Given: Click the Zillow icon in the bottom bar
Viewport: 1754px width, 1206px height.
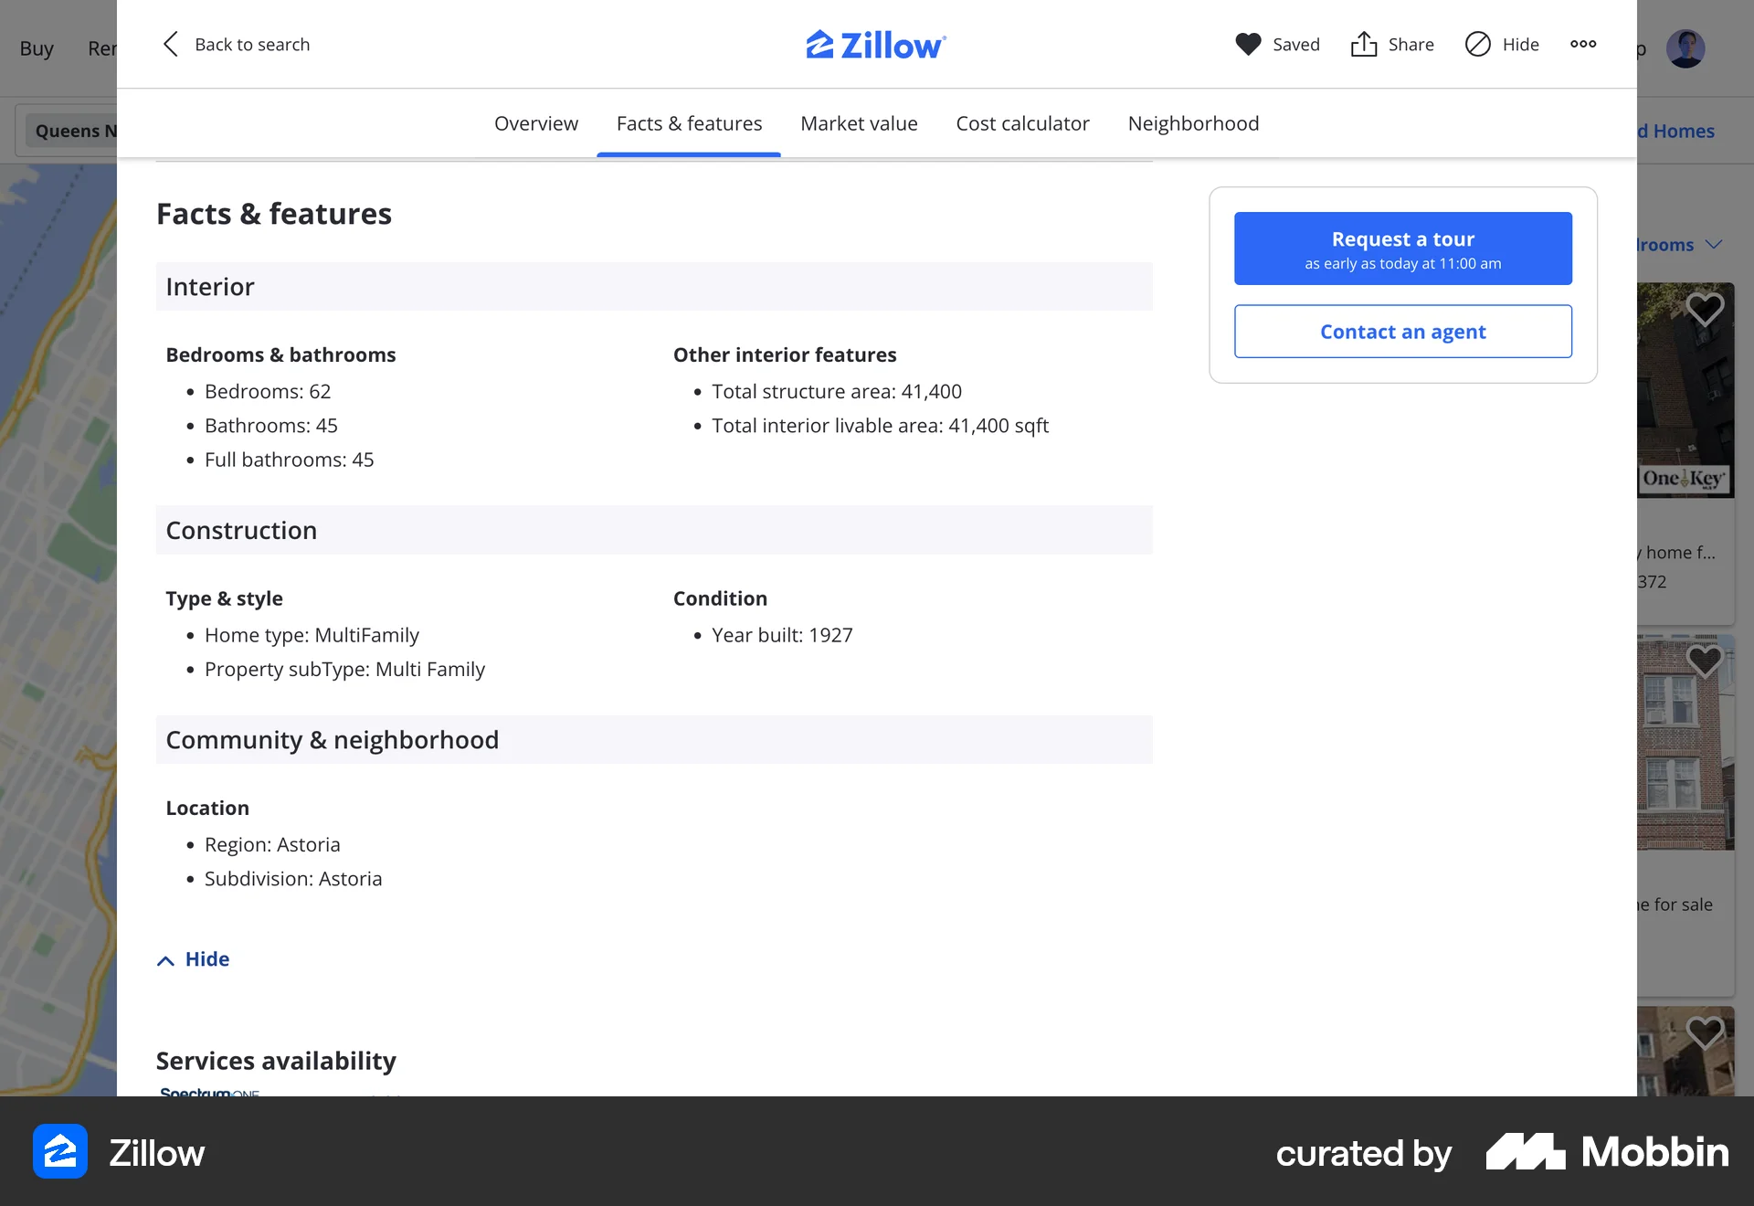Looking at the screenshot, I should click(x=59, y=1152).
